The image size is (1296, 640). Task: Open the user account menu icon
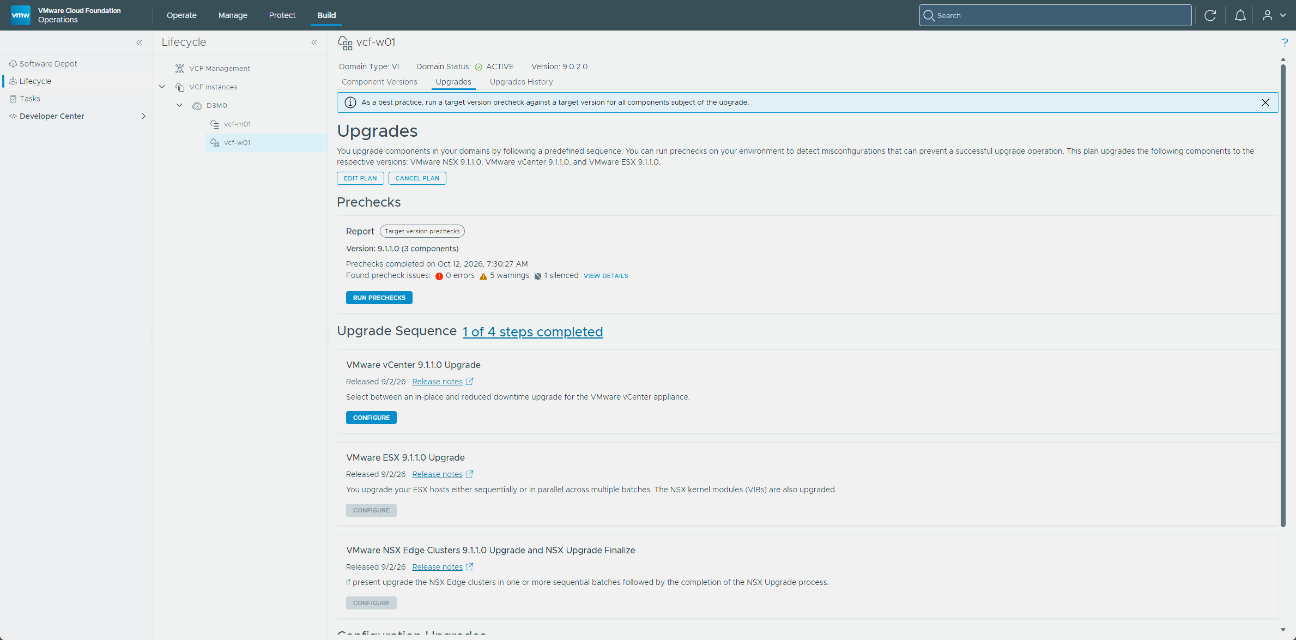[x=1268, y=15]
